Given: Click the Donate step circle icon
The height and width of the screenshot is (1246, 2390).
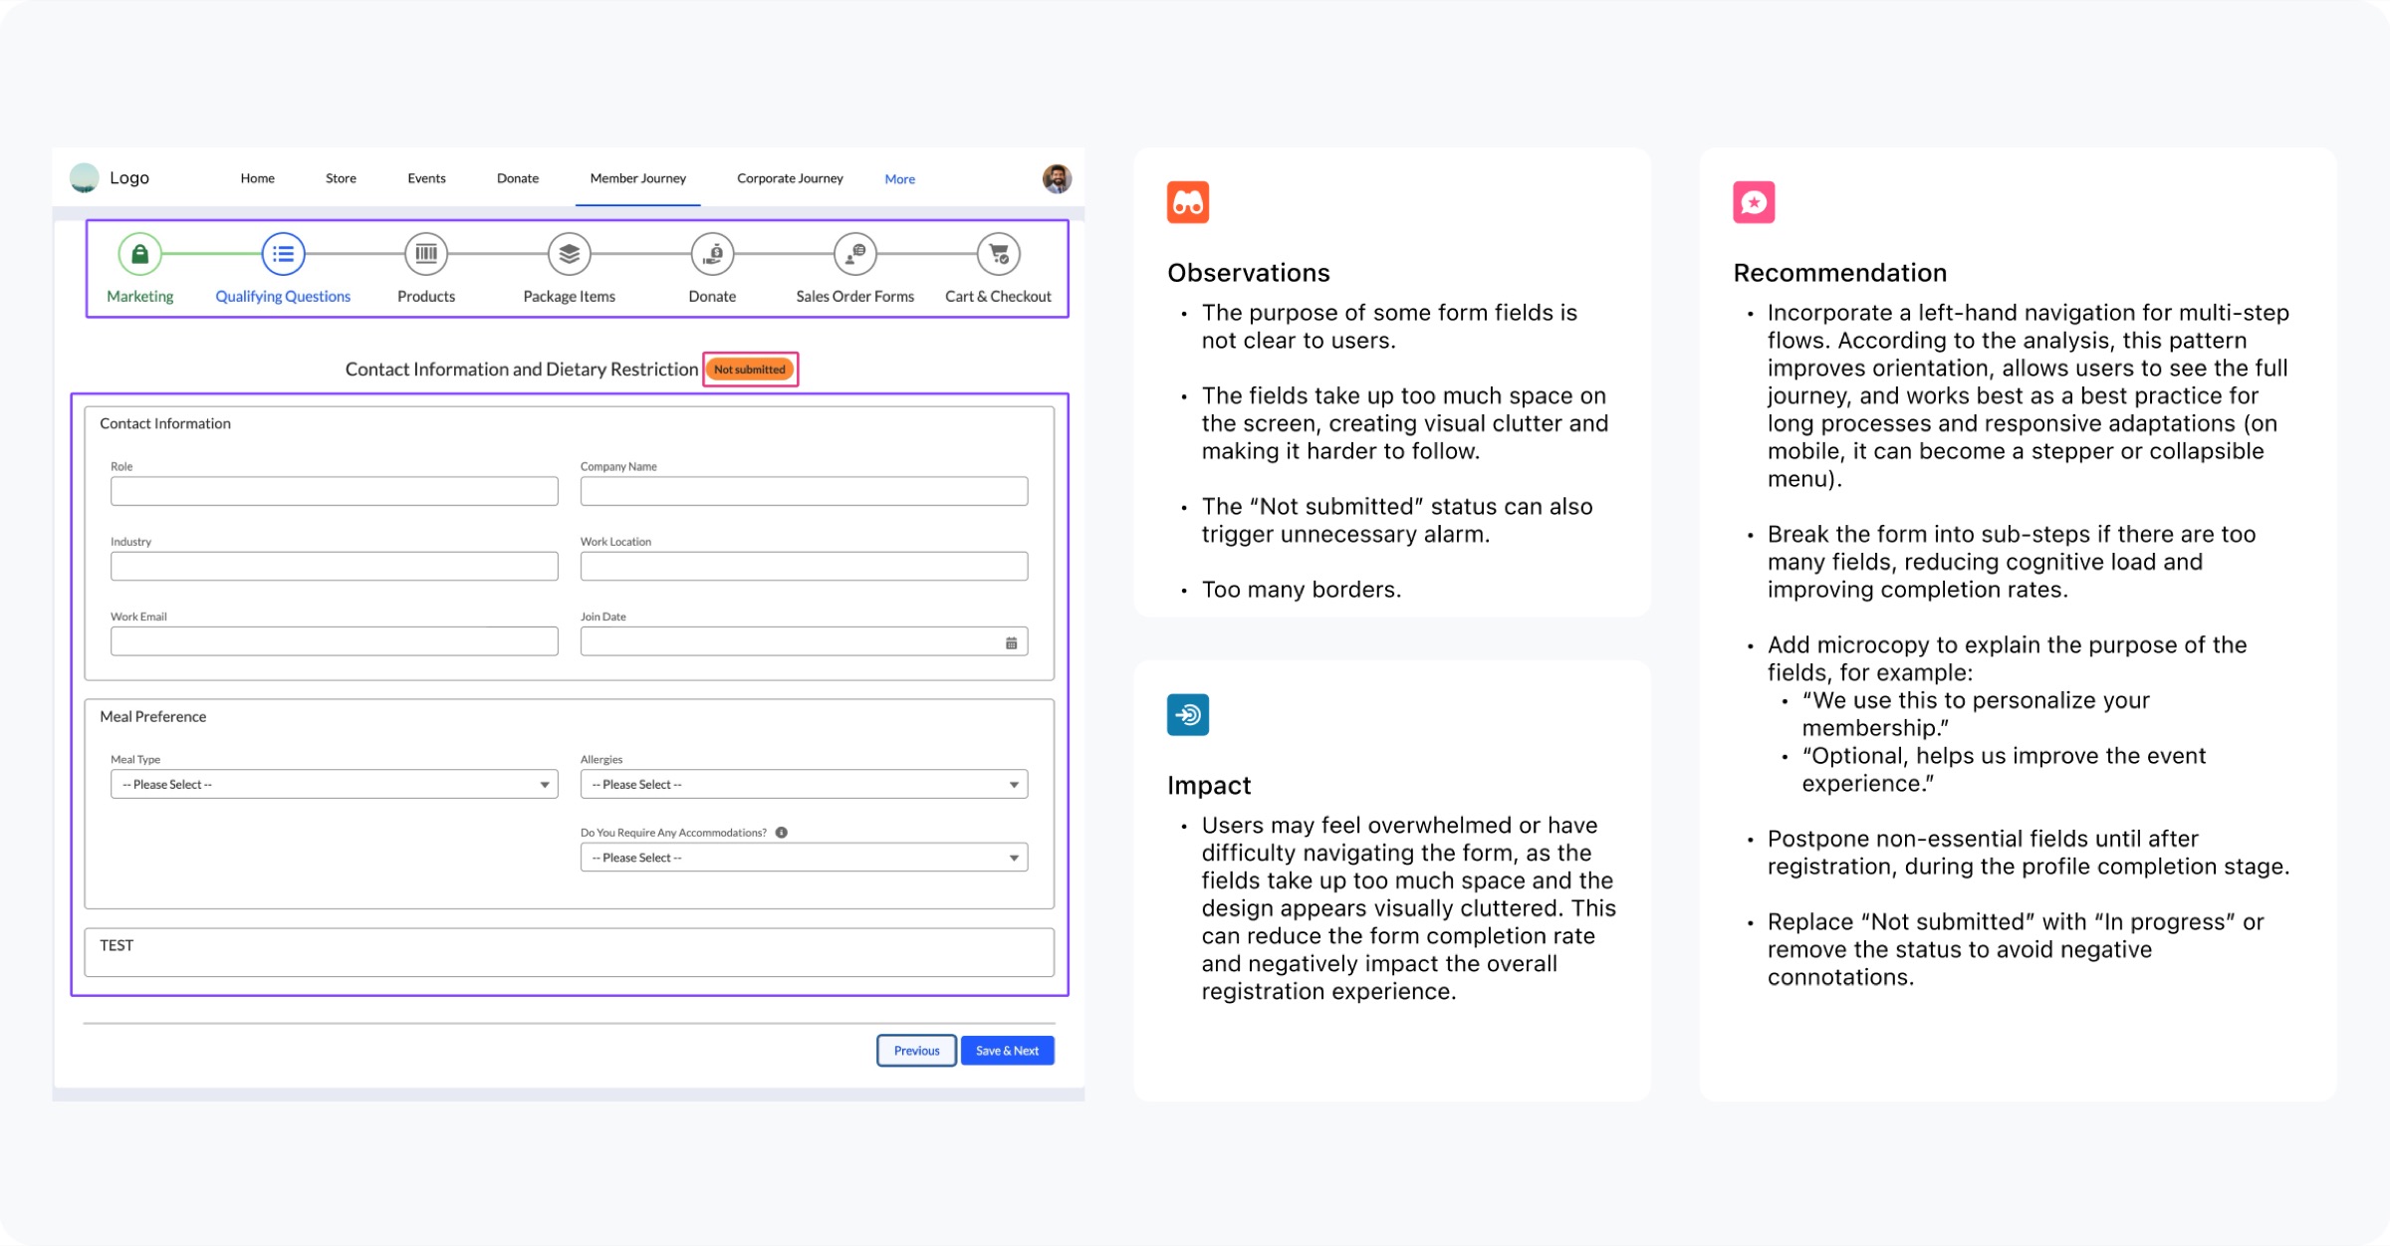Looking at the screenshot, I should click(713, 254).
